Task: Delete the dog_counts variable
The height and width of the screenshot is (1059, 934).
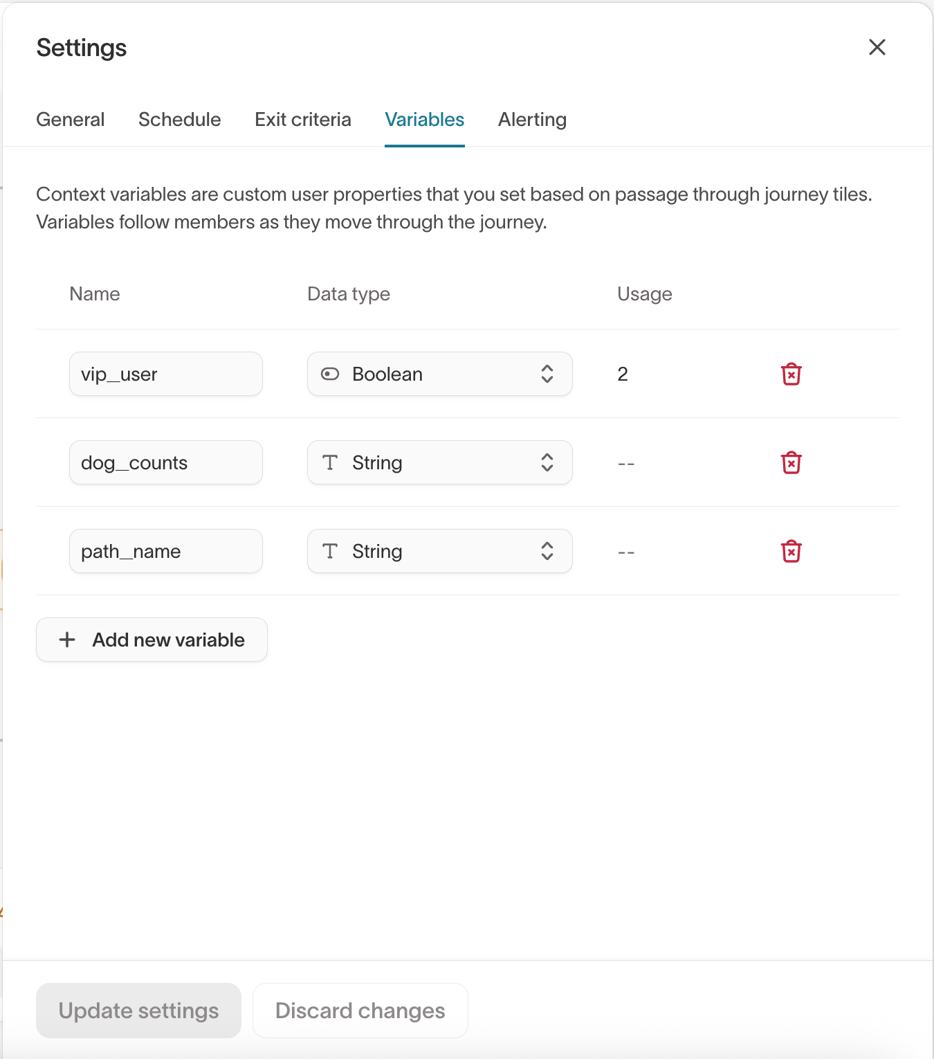Action: [791, 462]
